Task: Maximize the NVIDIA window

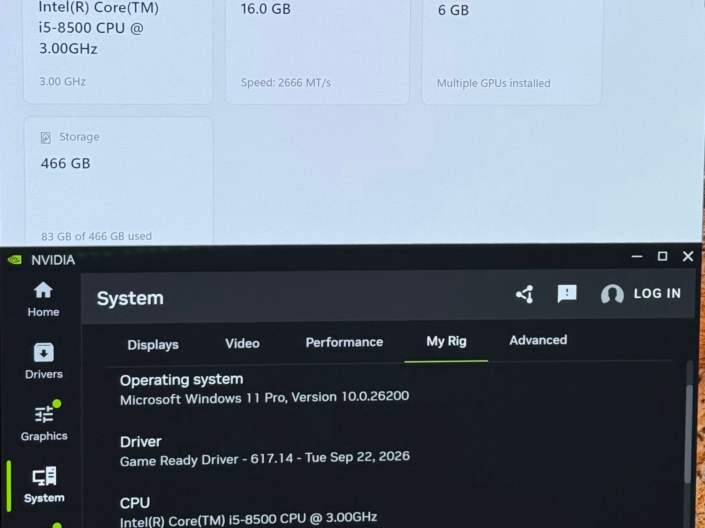Action: tap(662, 256)
